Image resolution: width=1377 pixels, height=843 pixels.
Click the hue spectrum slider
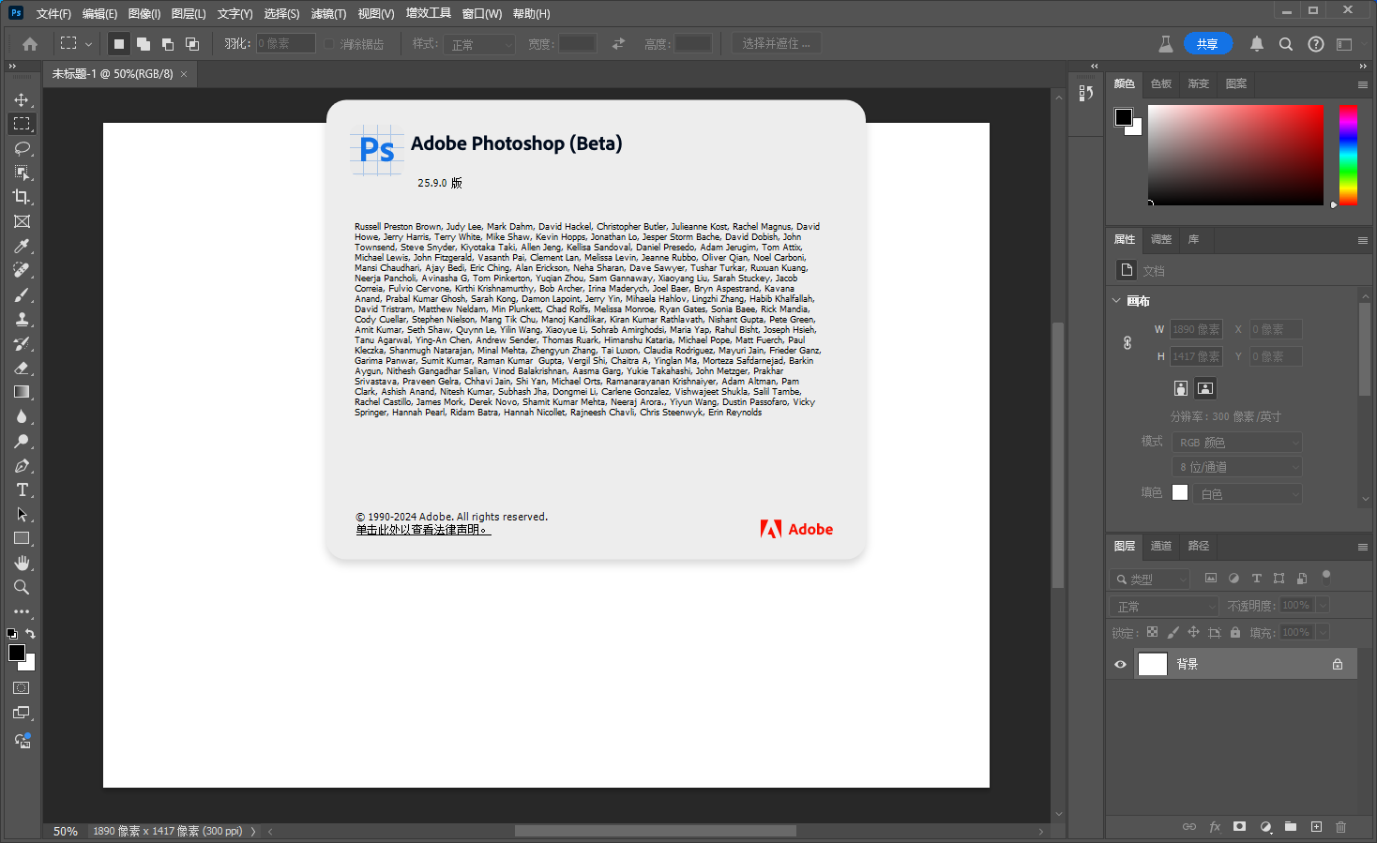click(x=1348, y=155)
